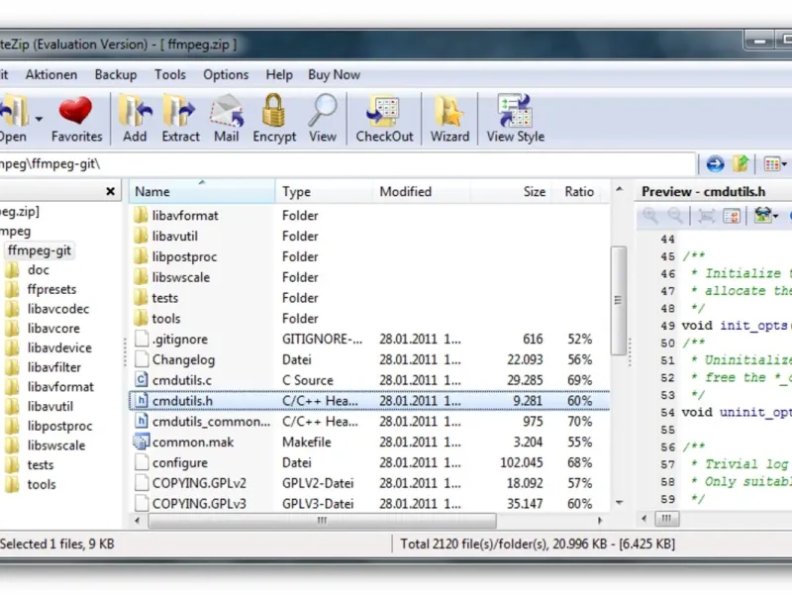Close the folder tree pane
The height and width of the screenshot is (594, 792).
[x=110, y=191]
